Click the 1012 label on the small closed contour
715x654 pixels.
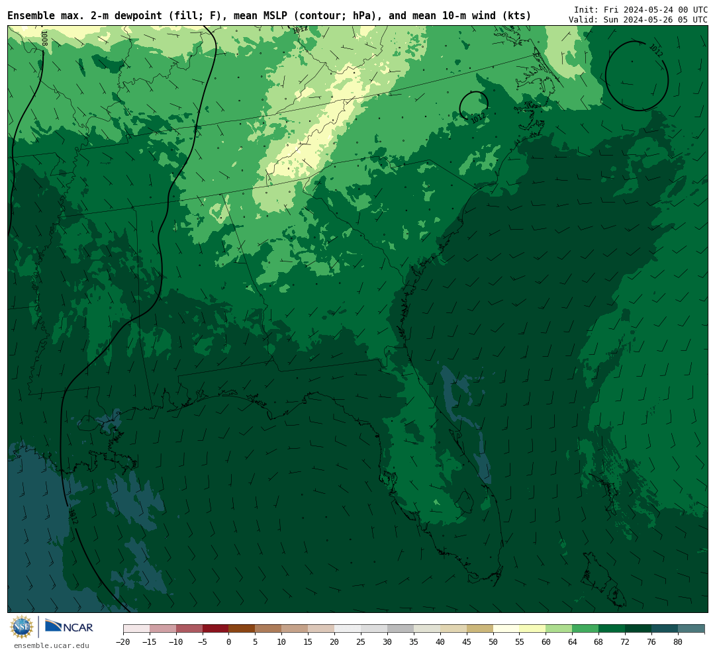478,118
